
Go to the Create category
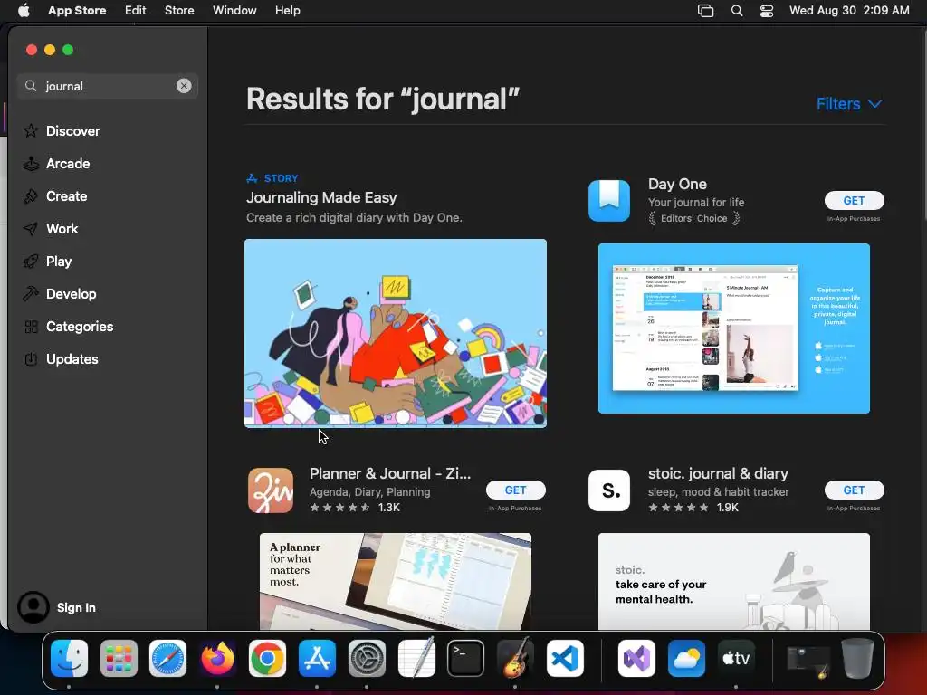pyautogui.click(x=55, y=195)
